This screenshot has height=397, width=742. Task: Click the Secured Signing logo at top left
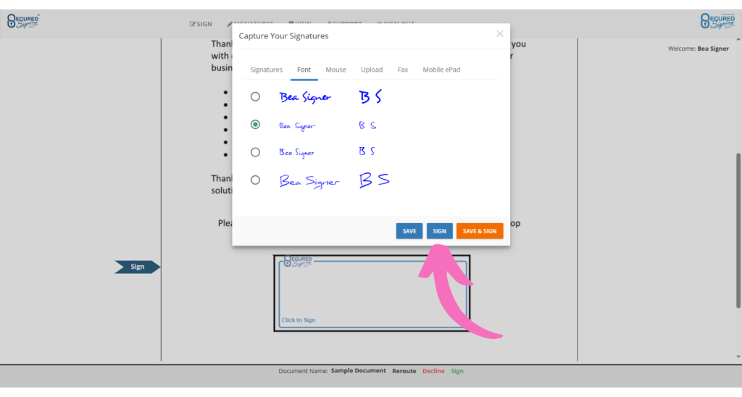pyautogui.click(x=23, y=21)
